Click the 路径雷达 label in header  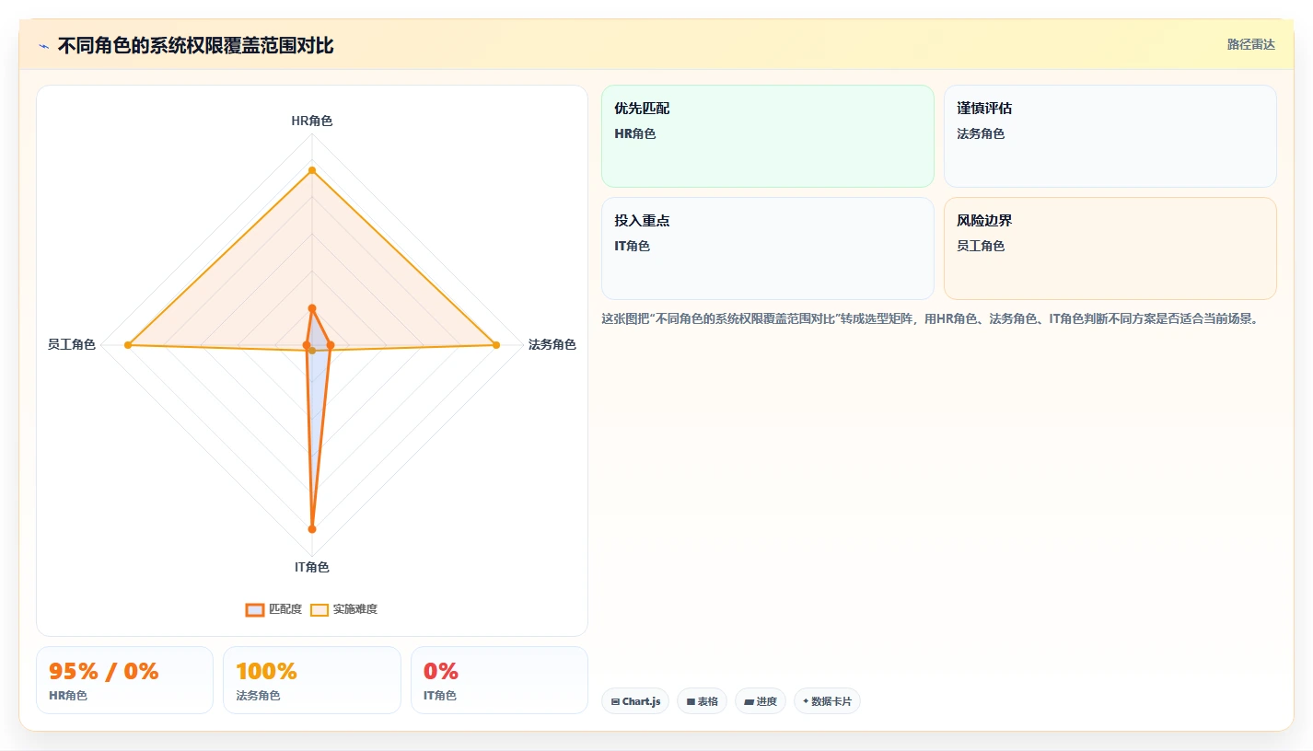click(1250, 44)
